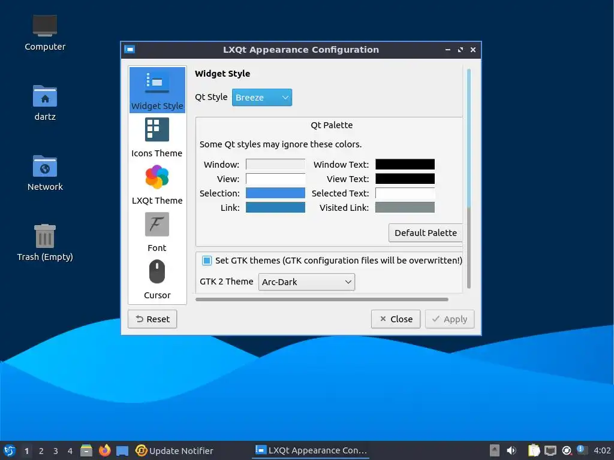Change the Visited Link color swatch
This screenshot has width=614, height=460.
click(405, 207)
